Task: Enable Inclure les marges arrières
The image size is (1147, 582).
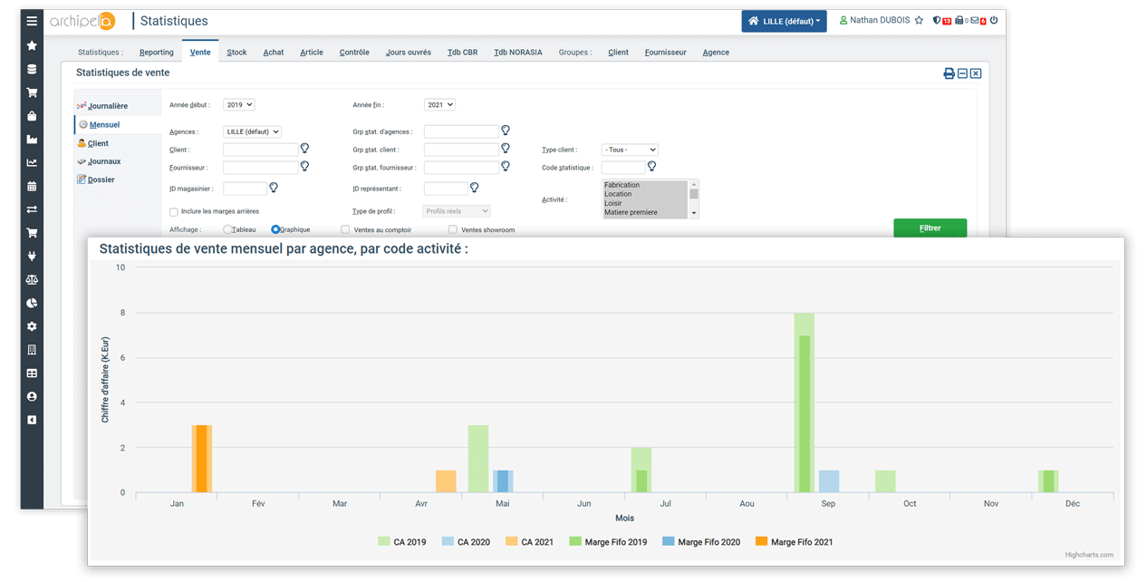Action: (x=172, y=211)
